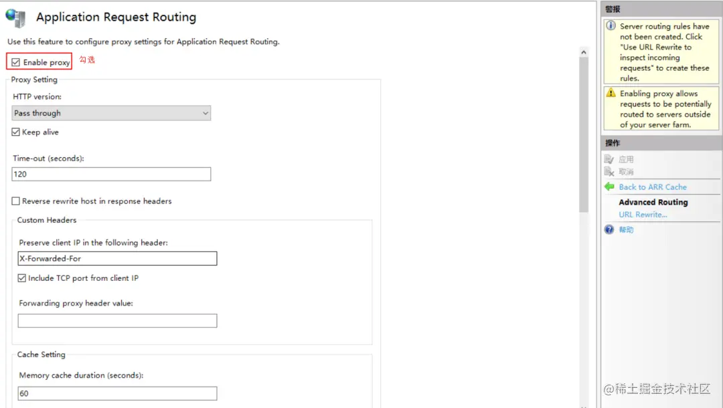Click the Custom Headers group label
Image resolution: width=723 pixels, height=408 pixels.
point(47,220)
